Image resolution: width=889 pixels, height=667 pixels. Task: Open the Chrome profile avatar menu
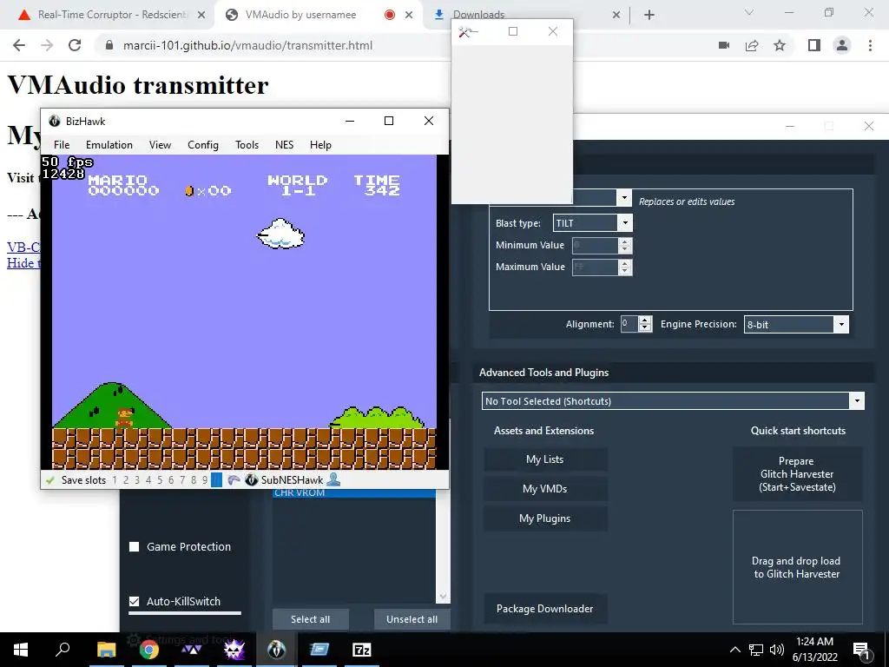tap(842, 45)
